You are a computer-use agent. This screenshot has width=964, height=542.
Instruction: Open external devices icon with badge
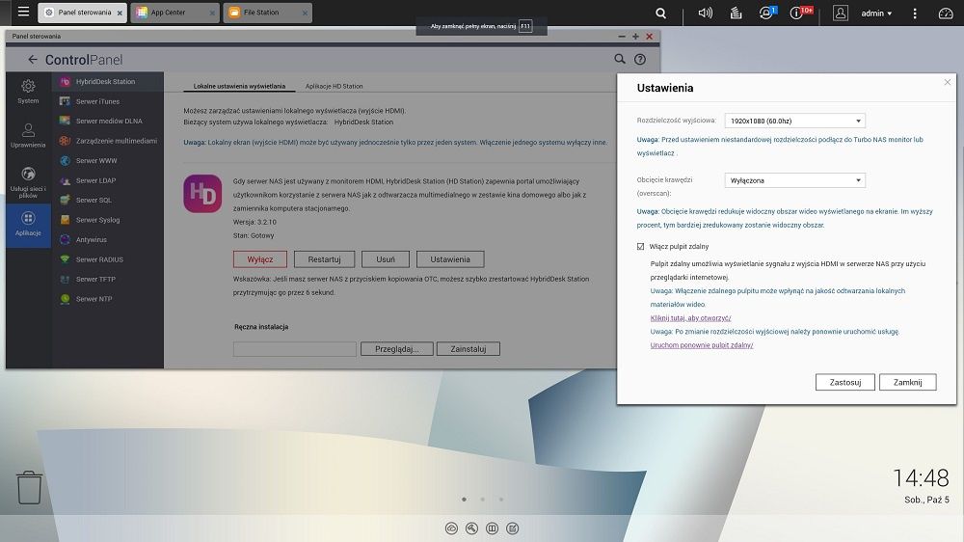pos(768,13)
